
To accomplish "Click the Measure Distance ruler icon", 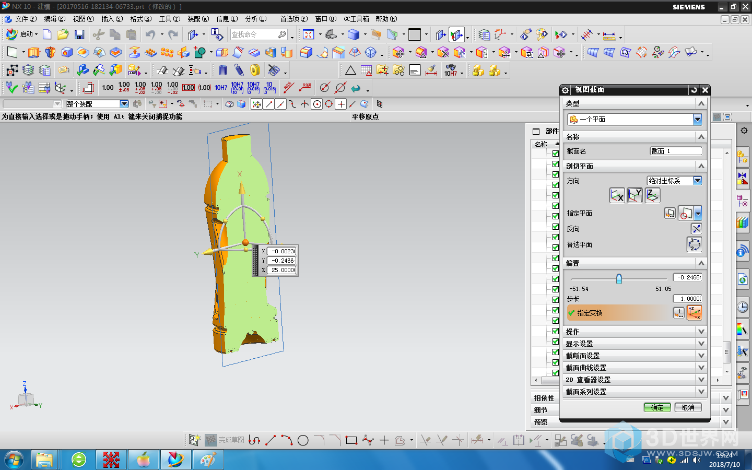I will pos(609,35).
